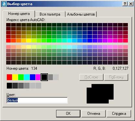Pick pale yellow in lower palette top row
This screenshot has width=135, height=121.
tap(29, 47)
